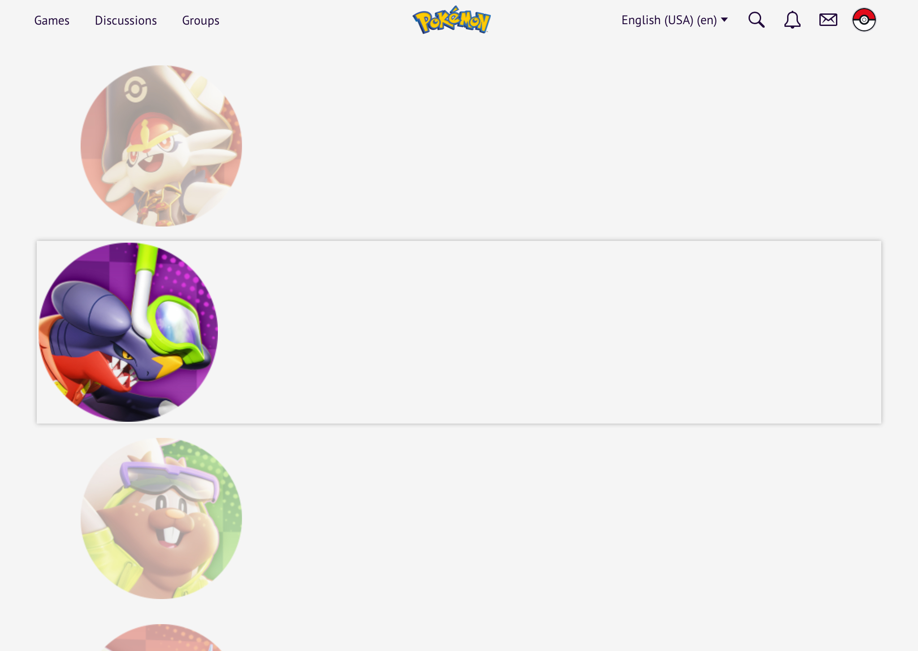Expand the English (USA) (en) language selector

[674, 20]
